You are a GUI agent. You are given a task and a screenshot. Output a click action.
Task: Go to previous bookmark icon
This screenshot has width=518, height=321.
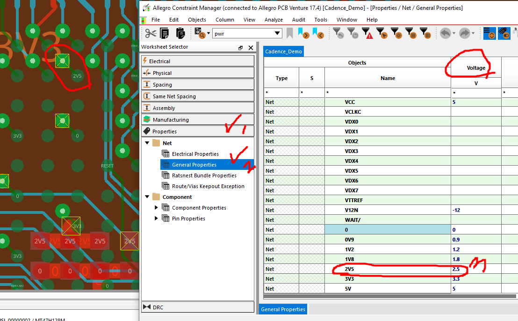coord(318,33)
